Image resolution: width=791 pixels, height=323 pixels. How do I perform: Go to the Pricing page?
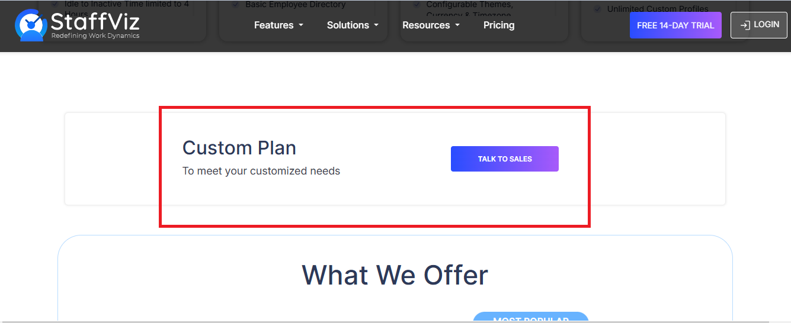(x=499, y=25)
